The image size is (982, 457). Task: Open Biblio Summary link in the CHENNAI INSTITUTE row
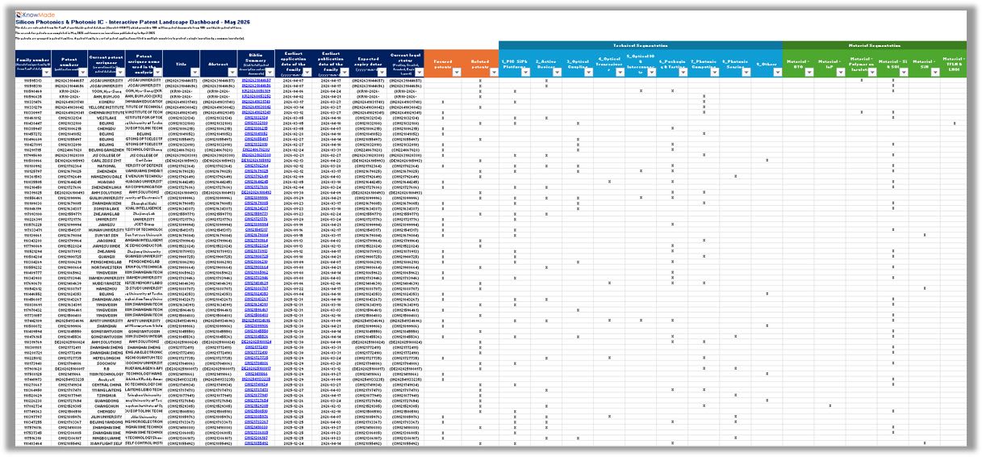click(256, 112)
